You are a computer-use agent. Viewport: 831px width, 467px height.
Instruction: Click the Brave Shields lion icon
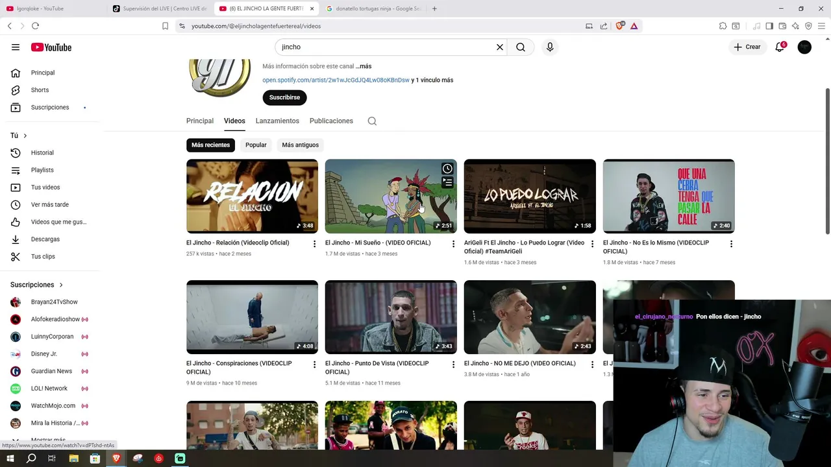(619, 26)
